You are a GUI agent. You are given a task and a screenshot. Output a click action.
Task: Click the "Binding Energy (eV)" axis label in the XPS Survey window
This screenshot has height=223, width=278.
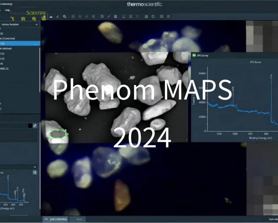[x=260, y=138]
